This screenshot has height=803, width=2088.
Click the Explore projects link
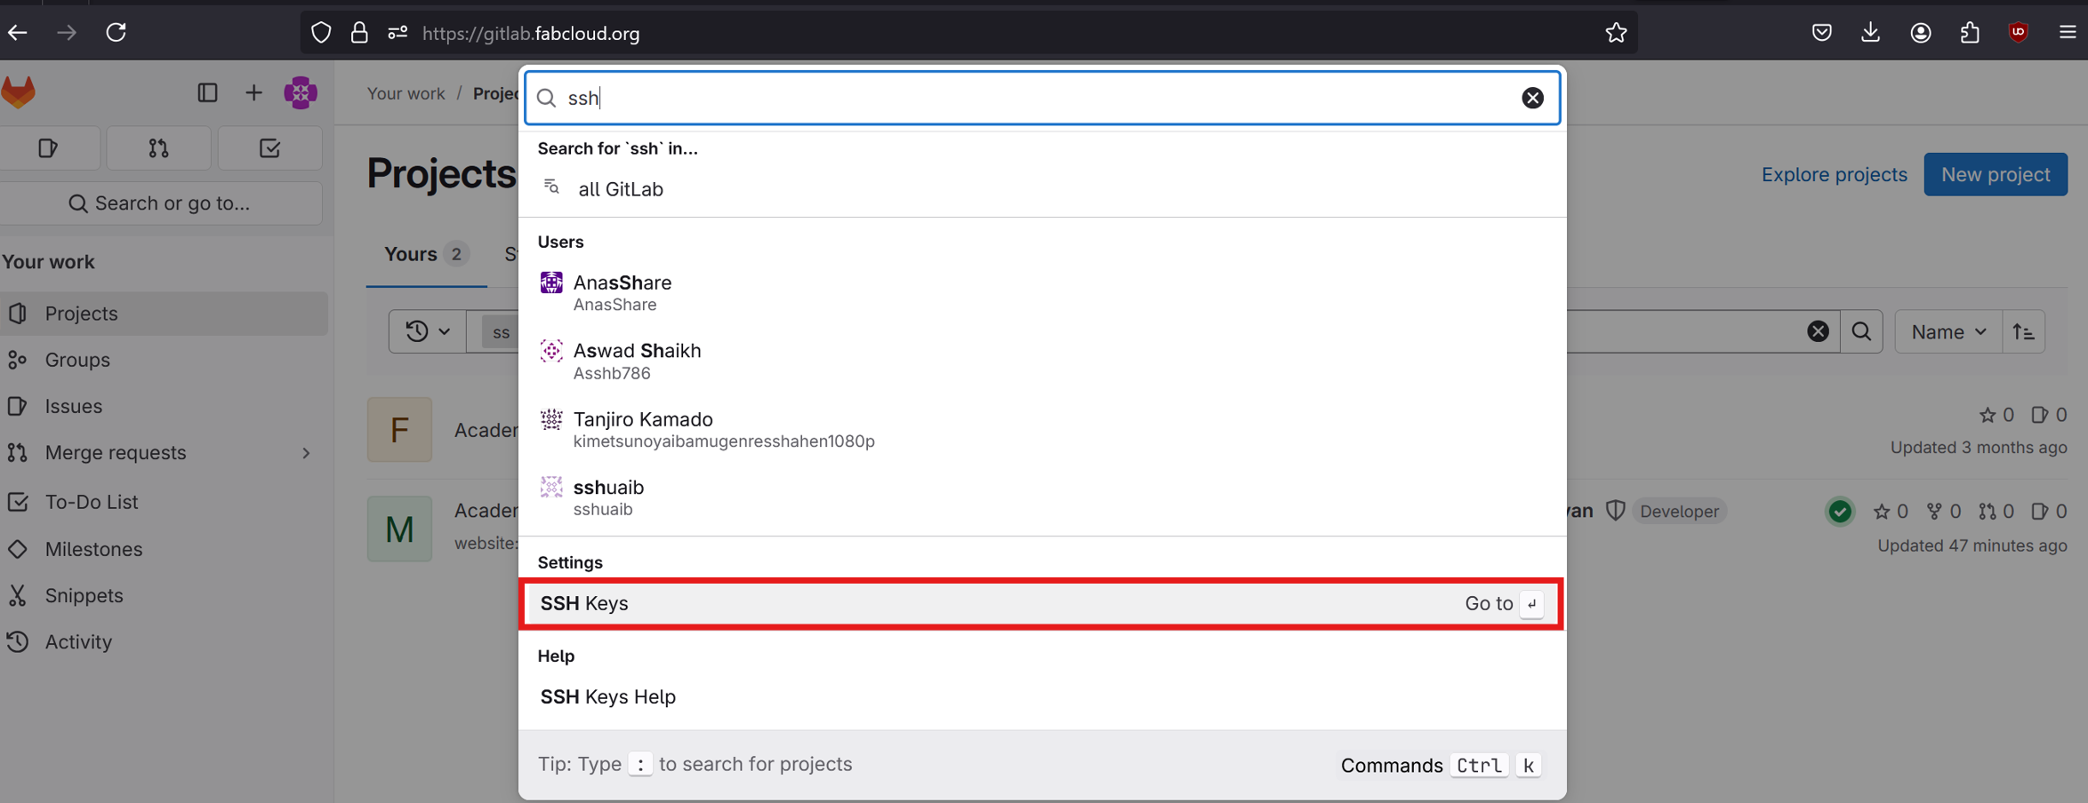[x=1834, y=174]
